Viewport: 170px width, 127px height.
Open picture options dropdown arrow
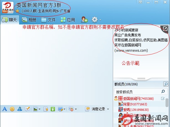pos(39,109)
